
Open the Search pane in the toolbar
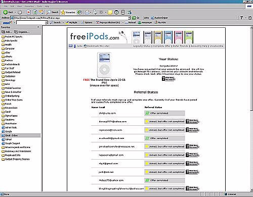[x=52, y=12]
